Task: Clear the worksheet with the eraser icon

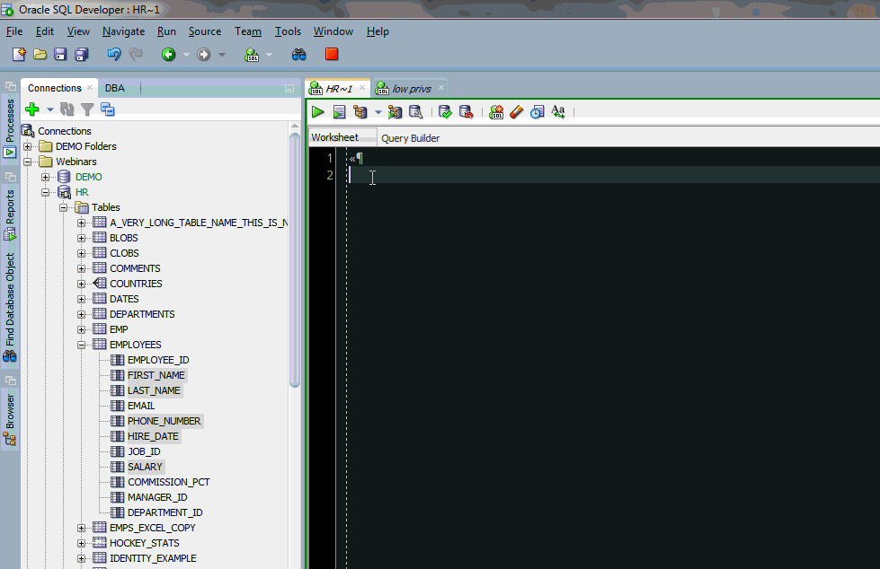Action: 516,112
